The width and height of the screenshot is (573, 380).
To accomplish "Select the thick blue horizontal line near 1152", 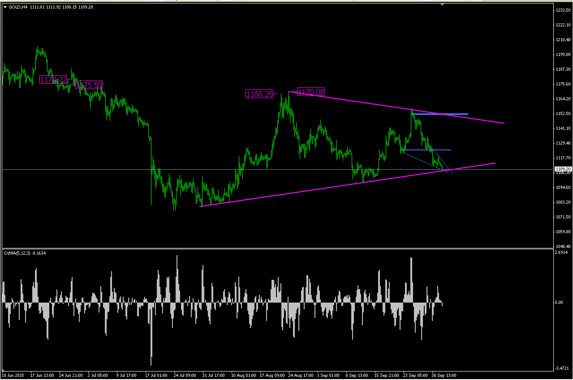I will point(440,114).
